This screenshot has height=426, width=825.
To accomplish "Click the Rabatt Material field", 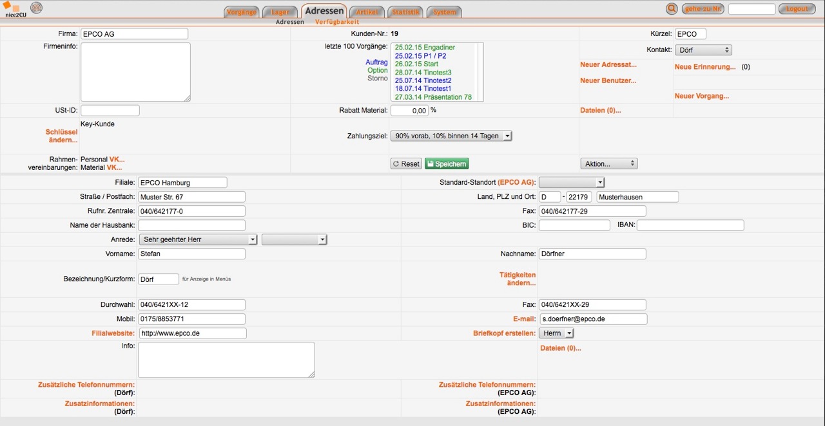I will click(x=409, y=111).
